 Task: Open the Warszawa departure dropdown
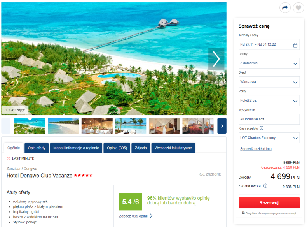(269, 82)
